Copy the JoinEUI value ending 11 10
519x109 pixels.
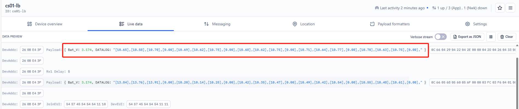(x=86, y=104)
